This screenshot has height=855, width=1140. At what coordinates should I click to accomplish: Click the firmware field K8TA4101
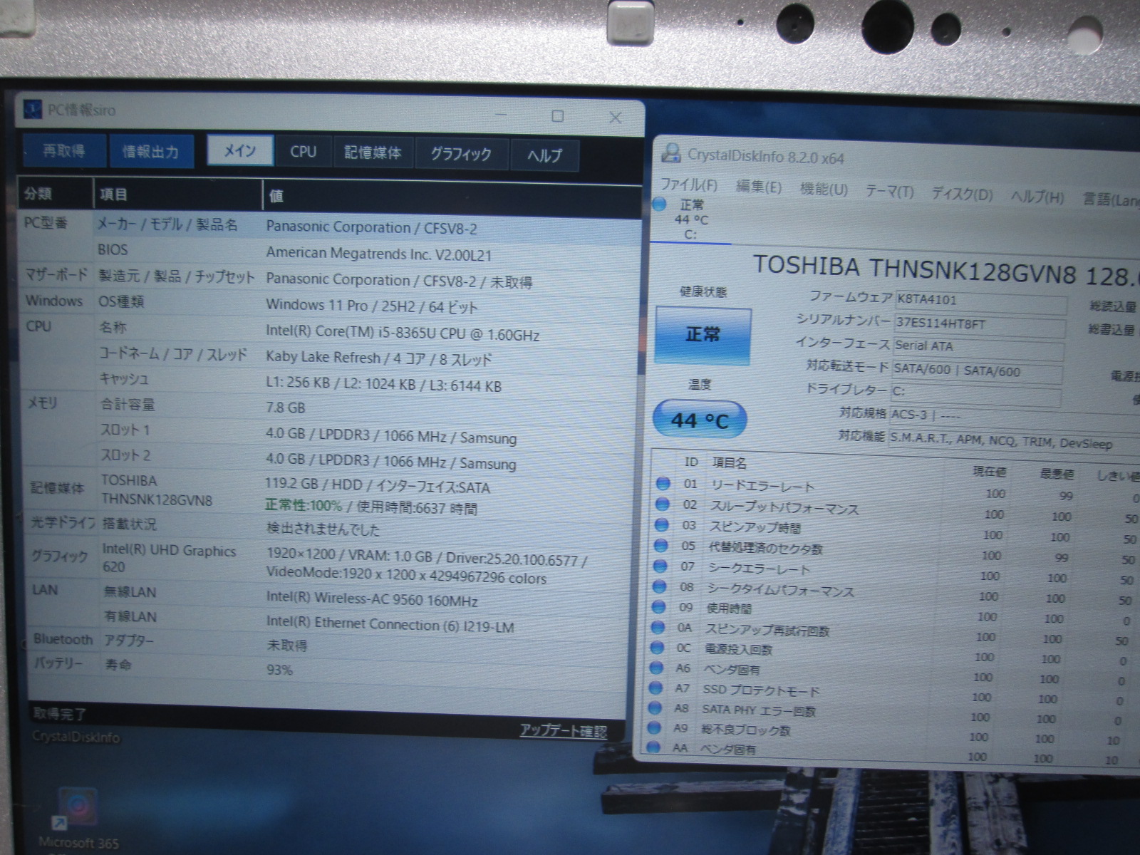(x=980, y=301)
